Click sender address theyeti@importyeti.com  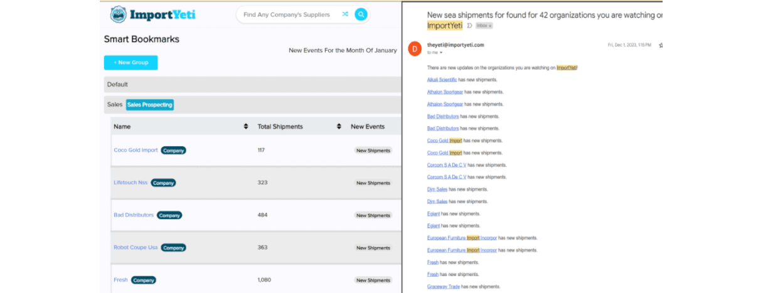456,45
